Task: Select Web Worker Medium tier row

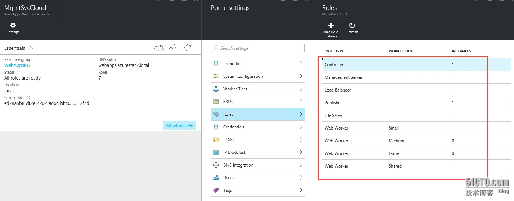Action: (x=416, y=141)
